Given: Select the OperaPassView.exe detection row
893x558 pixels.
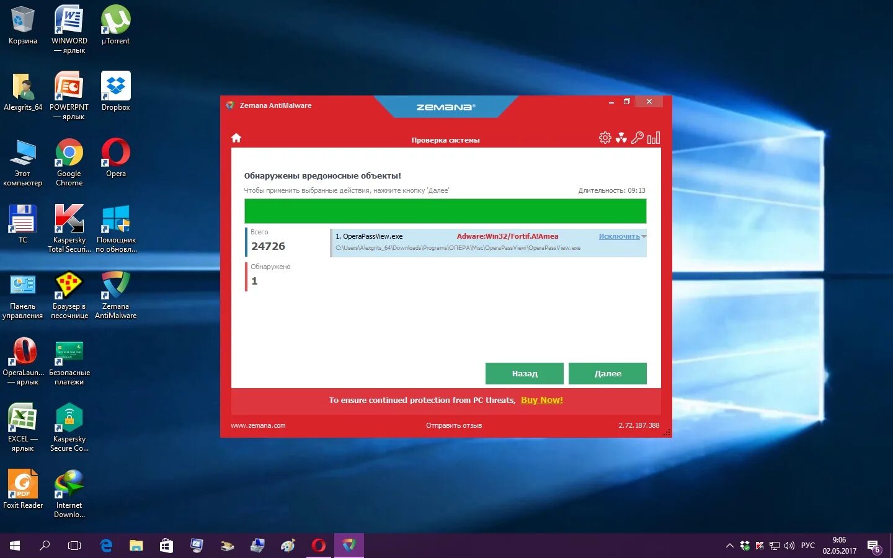Looking at the screenshot, I should click(489, 242).
